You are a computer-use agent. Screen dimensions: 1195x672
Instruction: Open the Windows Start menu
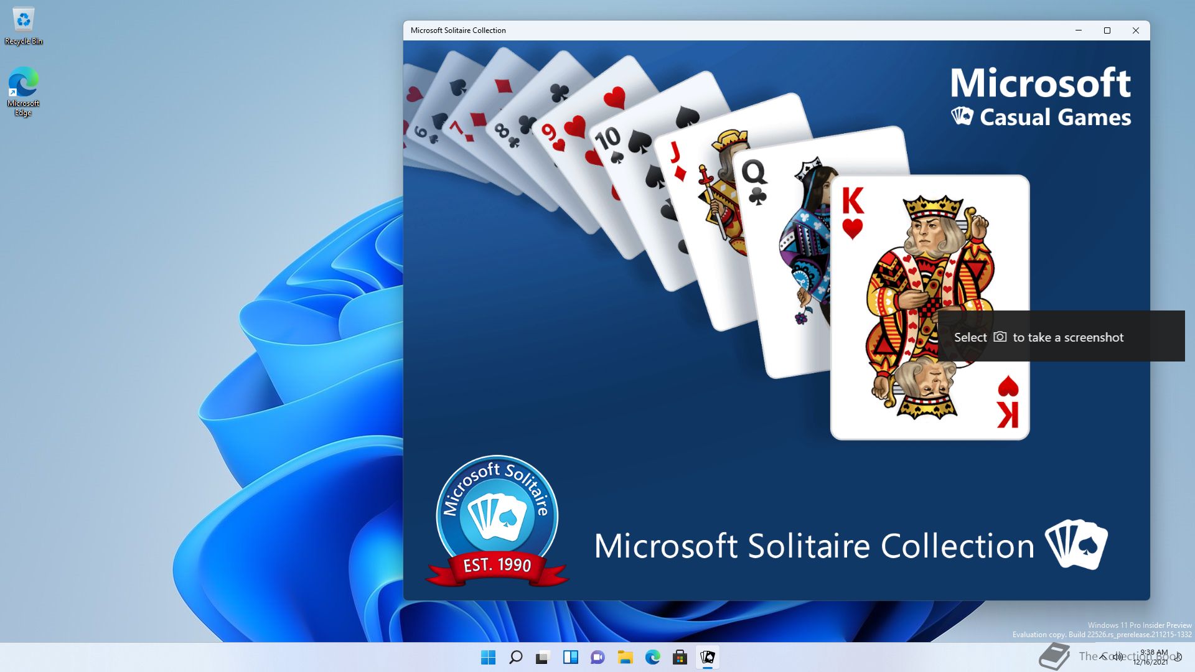coord(489,657)
